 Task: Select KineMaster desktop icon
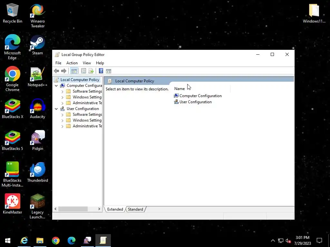13,204
